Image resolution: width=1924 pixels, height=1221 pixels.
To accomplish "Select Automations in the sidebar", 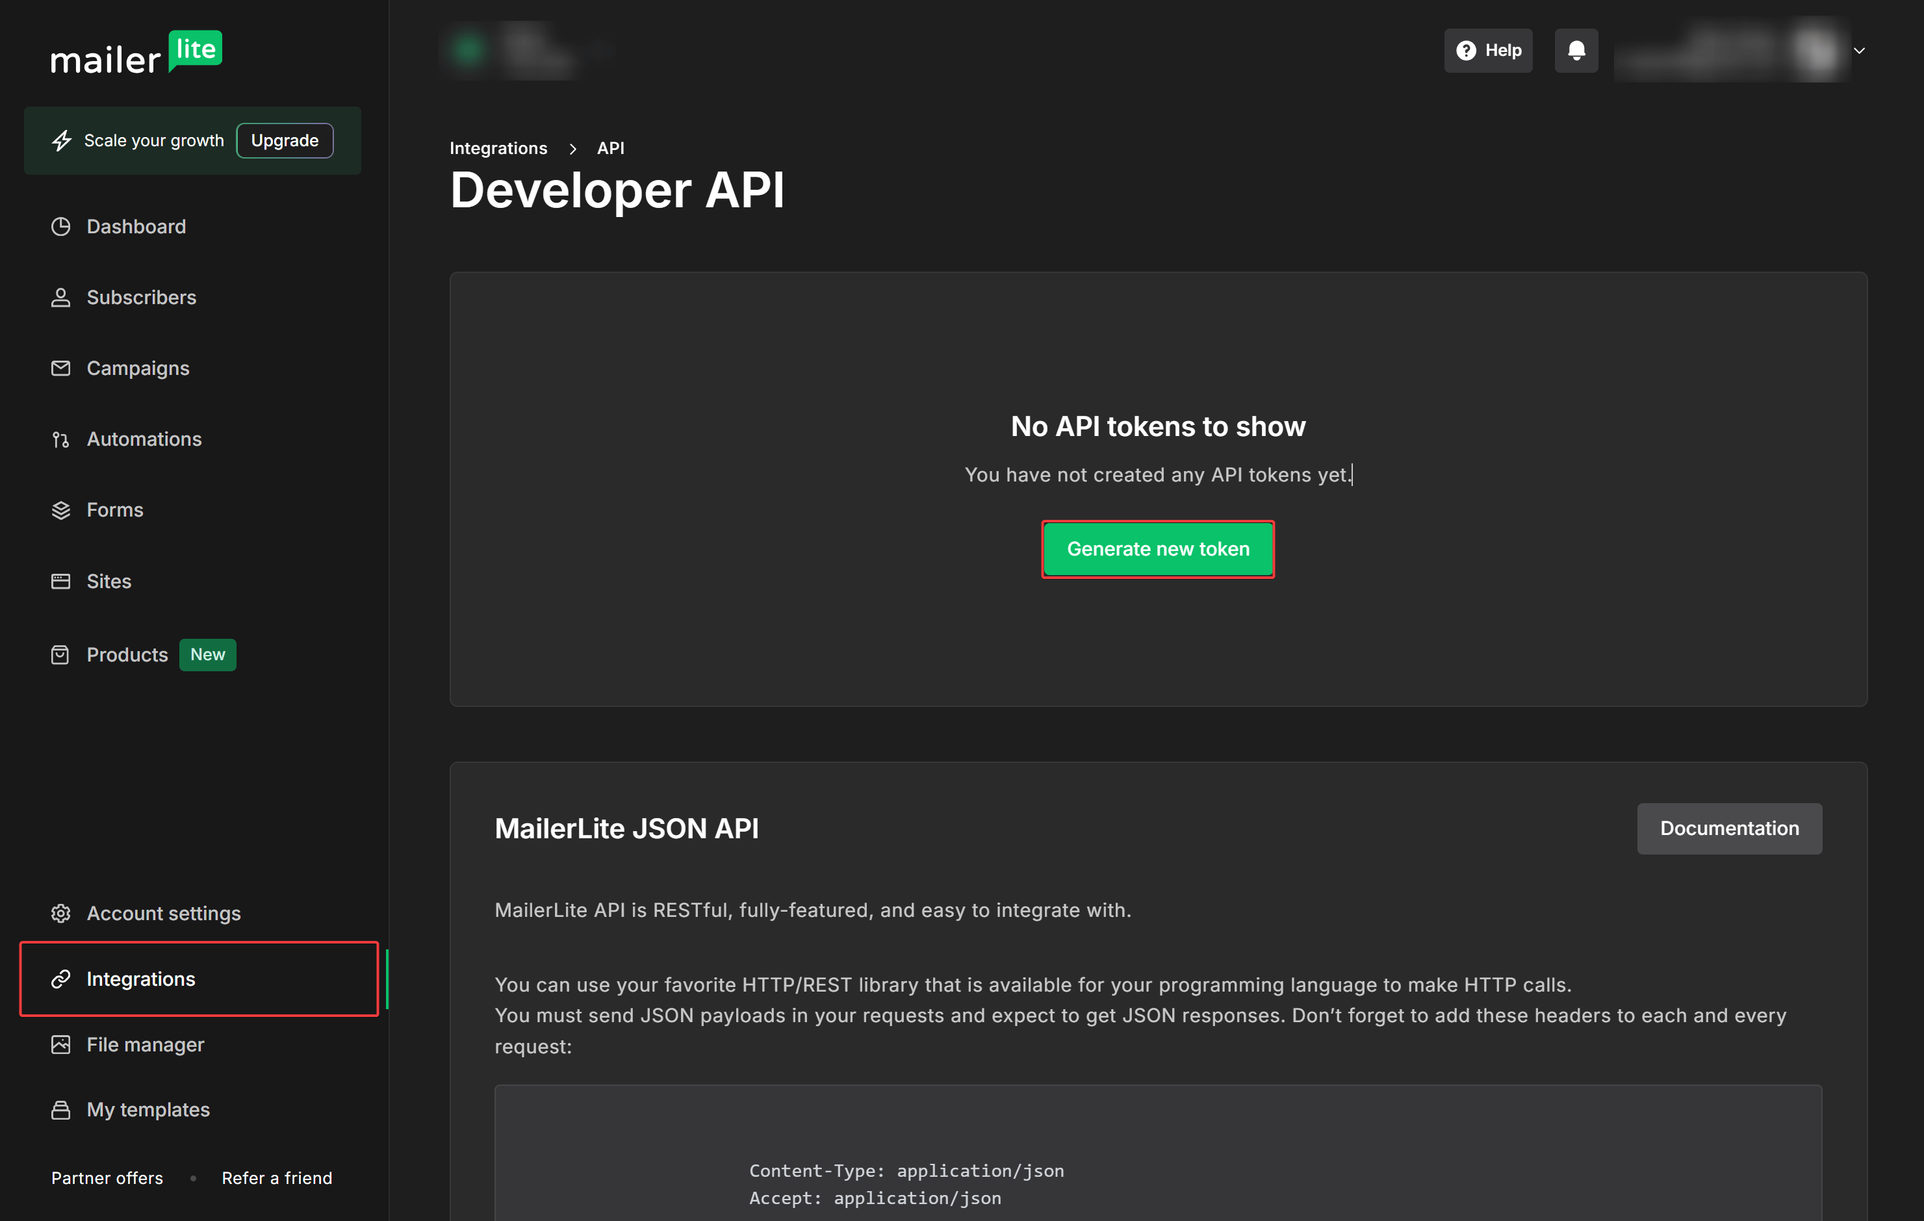I will (145, 439).
